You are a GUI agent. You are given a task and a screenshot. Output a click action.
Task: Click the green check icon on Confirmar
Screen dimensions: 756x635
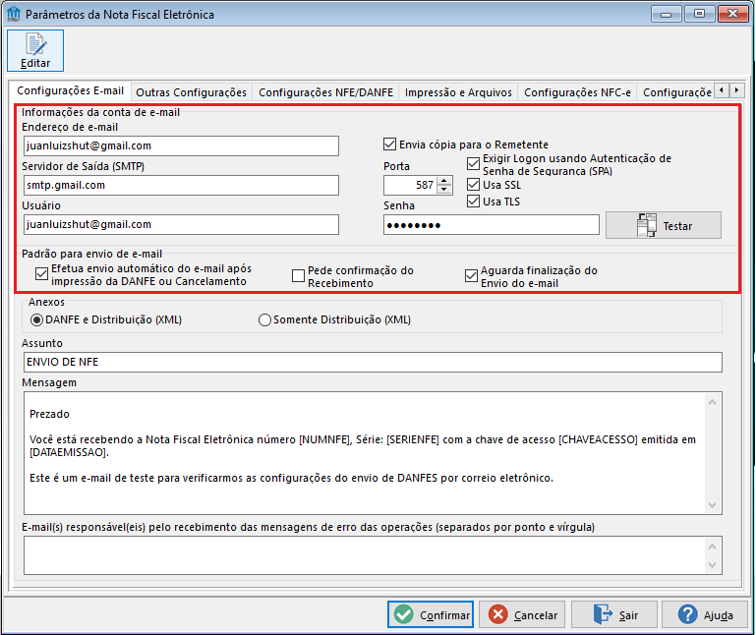403,614
